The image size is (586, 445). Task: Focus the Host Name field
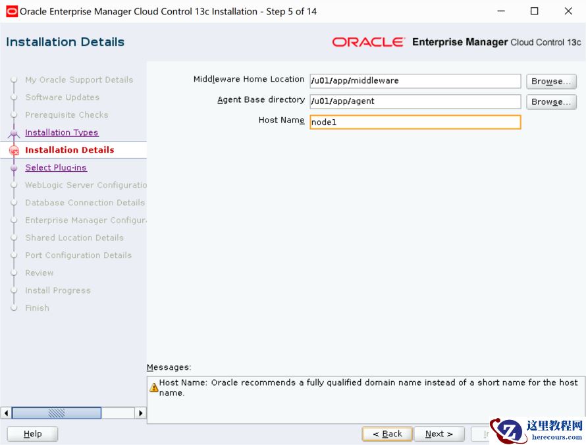pyautogui.click(x=415, y=122)
